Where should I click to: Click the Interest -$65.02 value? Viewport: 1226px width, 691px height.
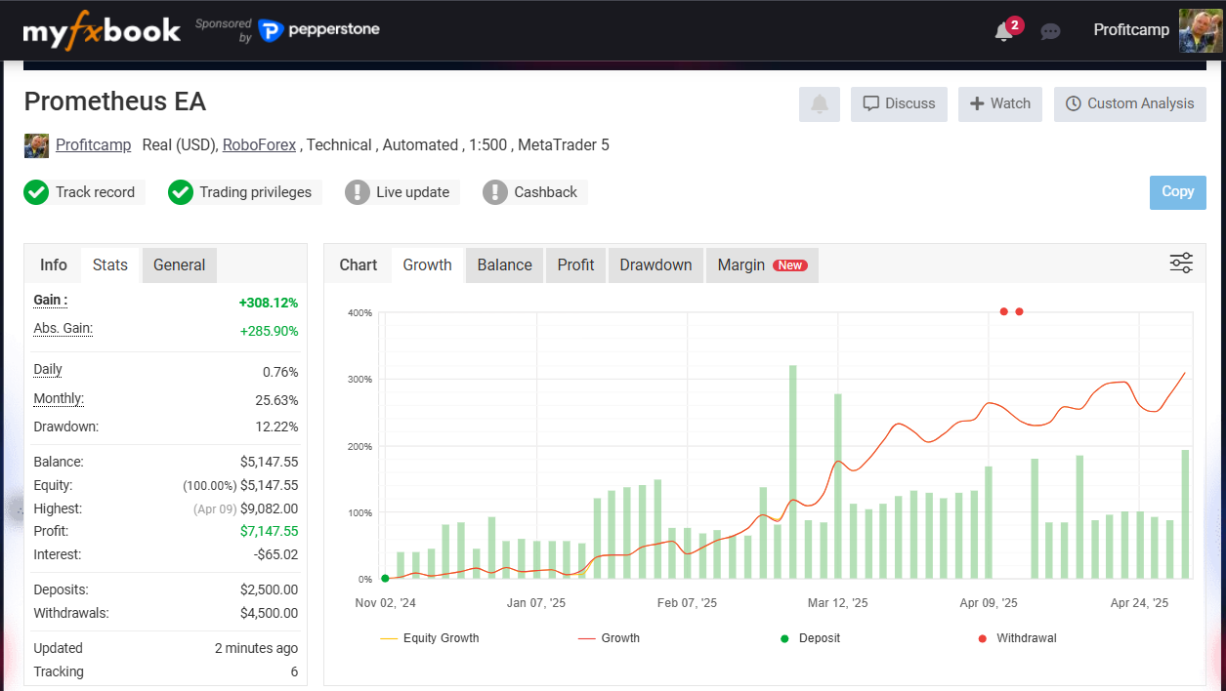275,555
